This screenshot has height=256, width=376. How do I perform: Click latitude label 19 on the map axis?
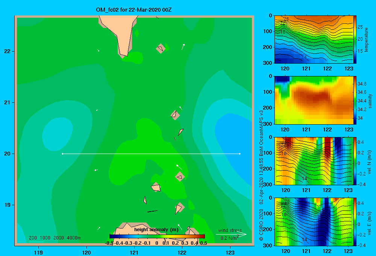pyautogui.click(x=8, y=205)
